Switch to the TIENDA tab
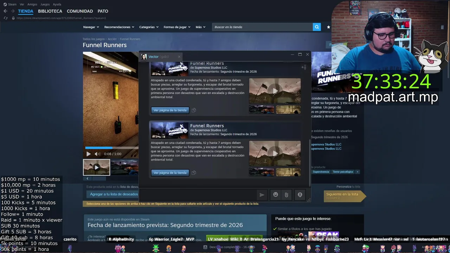450x253 pixels. pyautogui.click(x=26, y=11)
